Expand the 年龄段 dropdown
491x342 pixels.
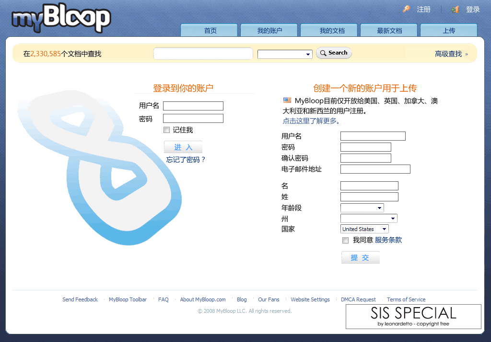click(362, 208)
